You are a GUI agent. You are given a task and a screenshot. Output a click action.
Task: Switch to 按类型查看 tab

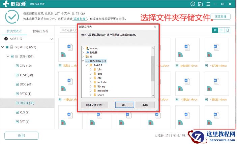click(x=14, y=31)
